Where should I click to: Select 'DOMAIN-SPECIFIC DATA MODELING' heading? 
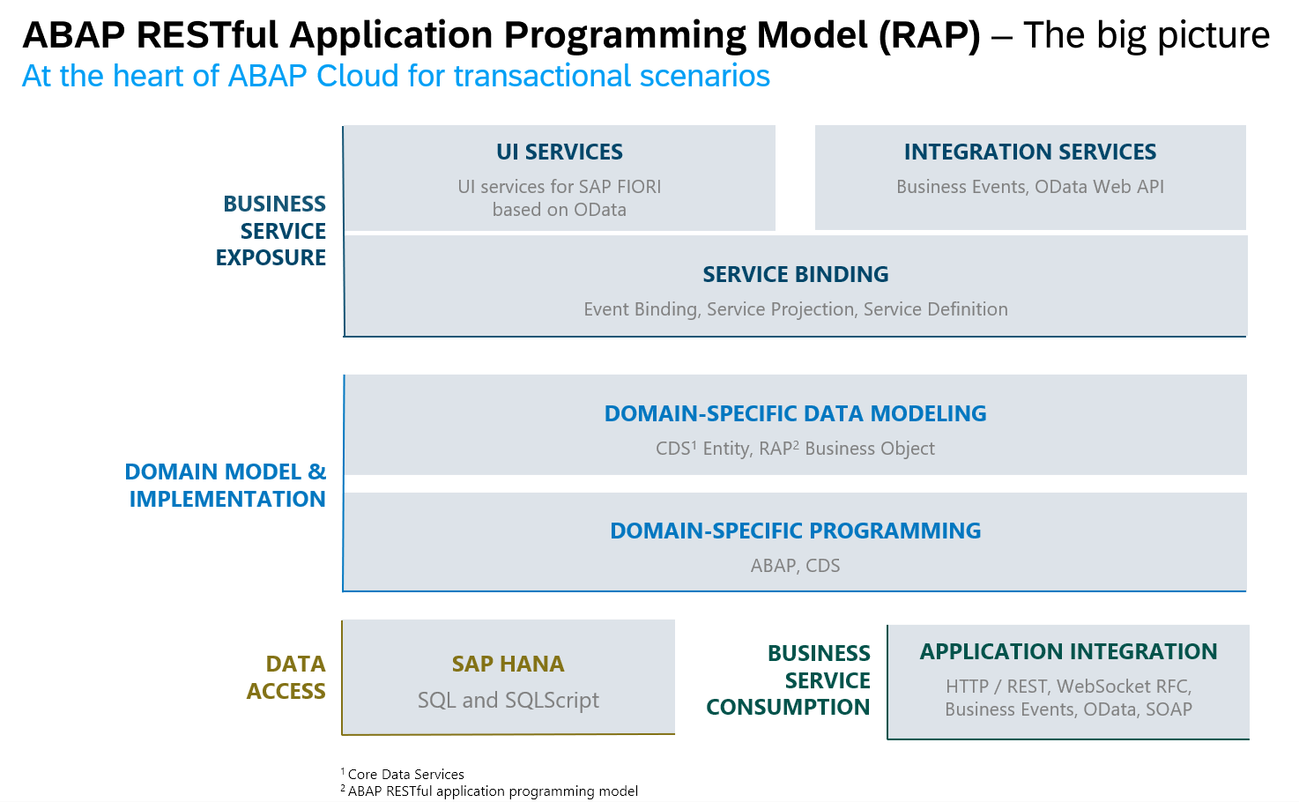pos(796,413)
